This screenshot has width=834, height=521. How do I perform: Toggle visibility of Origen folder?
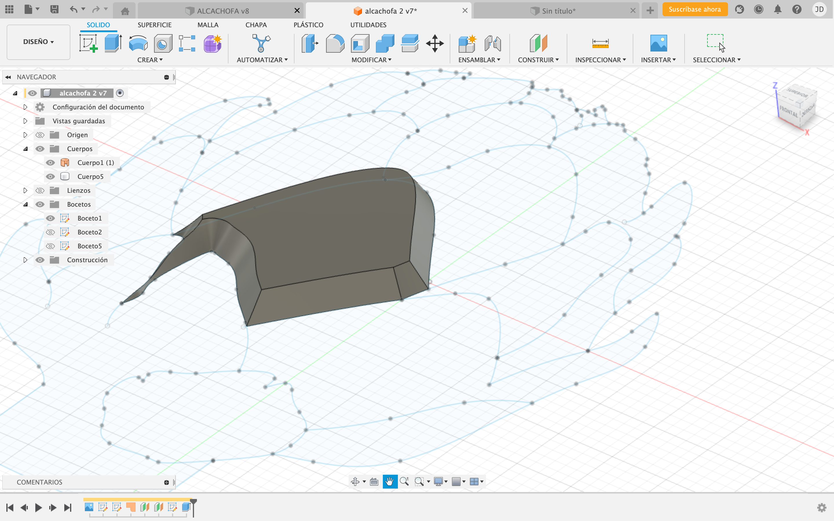(40, 135)
